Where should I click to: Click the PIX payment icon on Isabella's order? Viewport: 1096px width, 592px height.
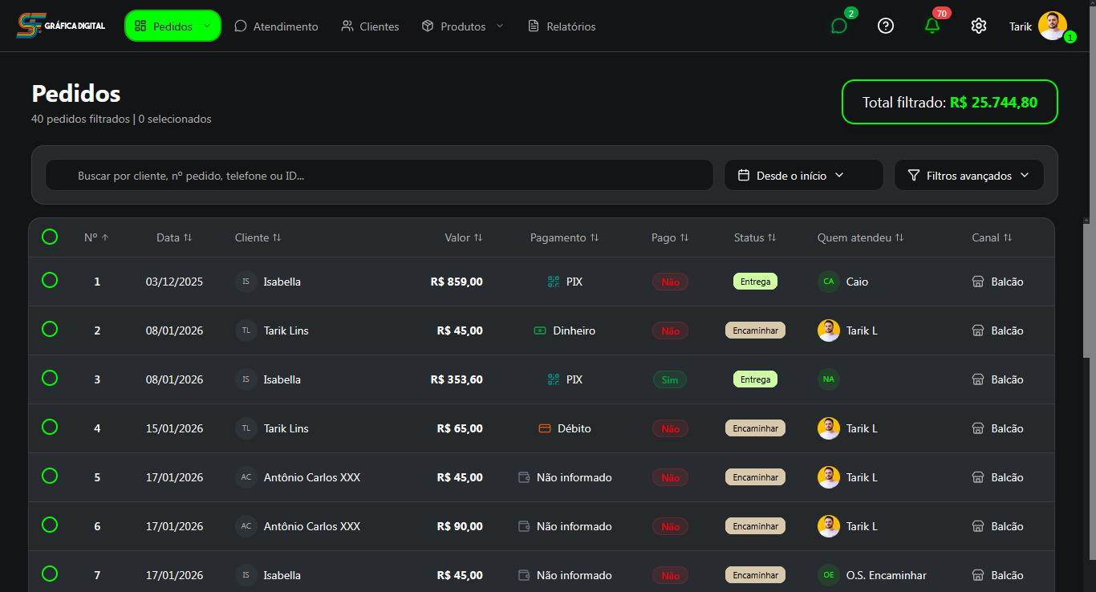point(553,282)
